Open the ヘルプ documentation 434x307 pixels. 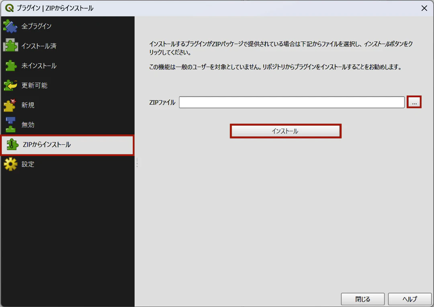pos(409,299)
